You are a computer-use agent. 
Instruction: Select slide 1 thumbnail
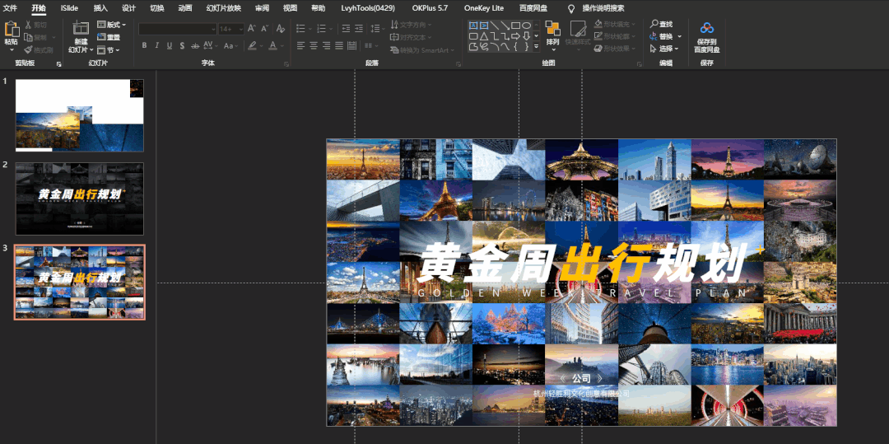tap(79, 115)
